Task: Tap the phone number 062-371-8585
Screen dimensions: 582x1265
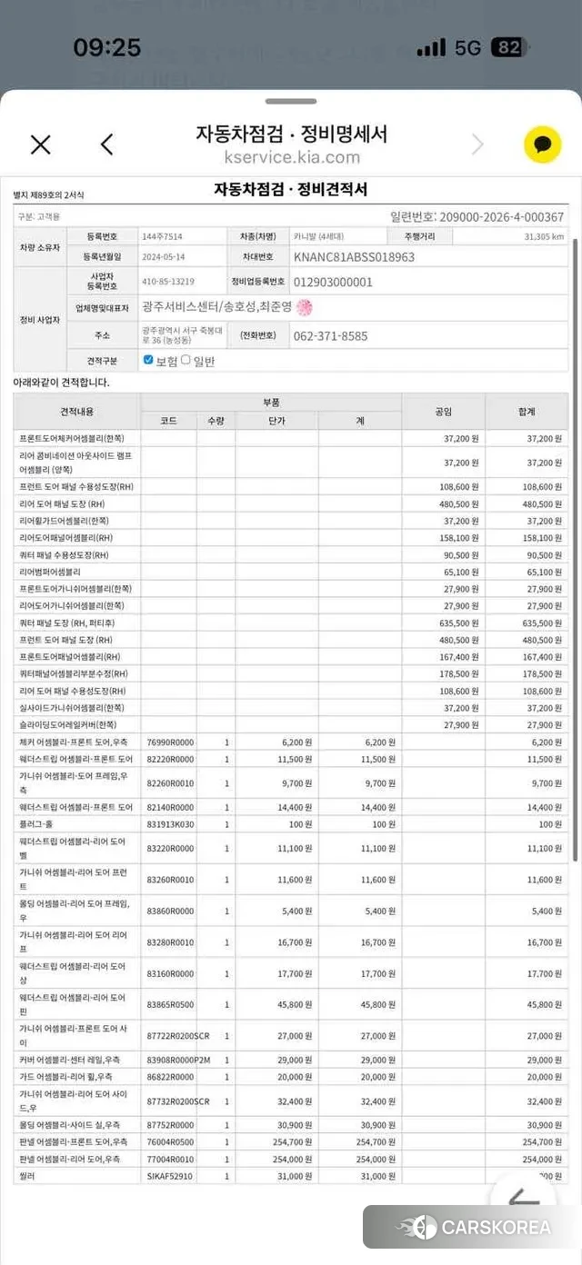Action: [330, 335]
